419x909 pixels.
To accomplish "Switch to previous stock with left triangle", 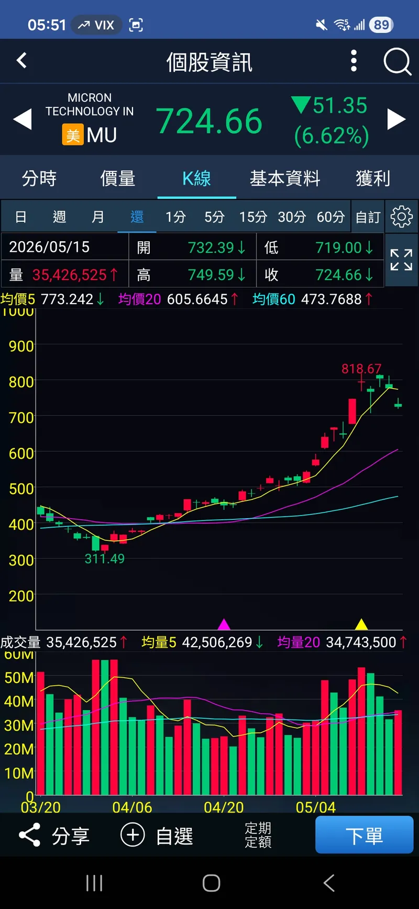I will [x=23, y=119].
